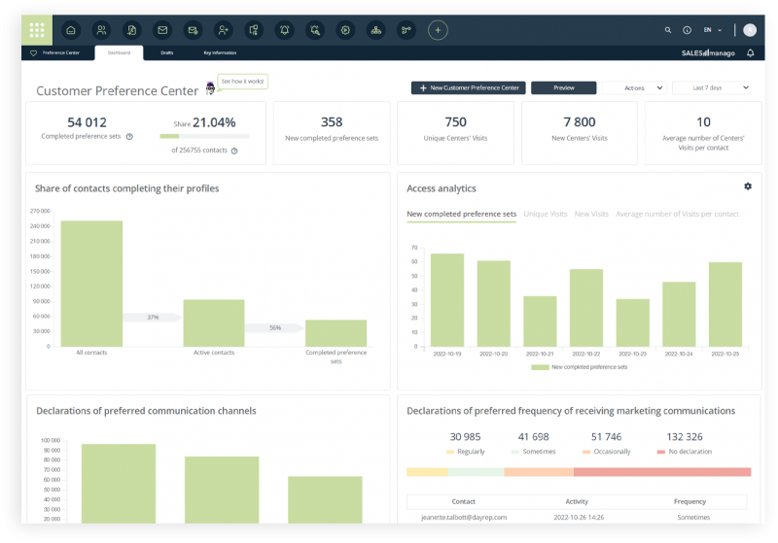The image size is (778, 543).
Task: Click the 56% funnel conversion arrow
Action: tap(274, 328)
